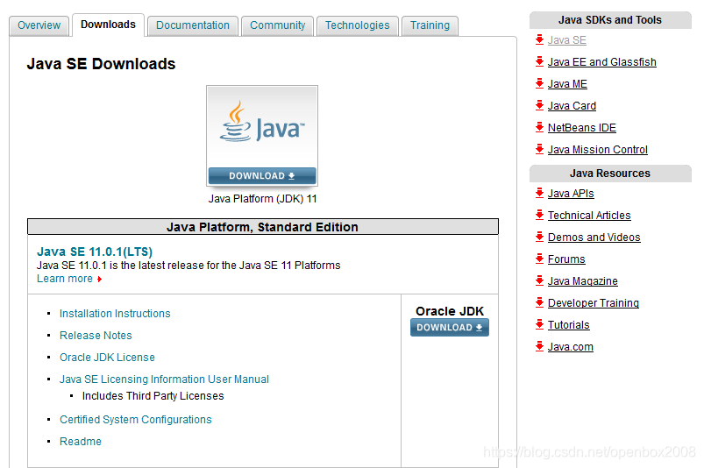Open the Java Card sidebar link
The height and width of the screenshot is (468, 704).
[x=572, y=106]
